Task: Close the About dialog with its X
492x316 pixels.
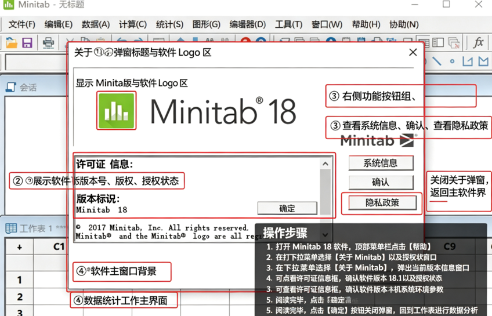Action: coord(413,52)
